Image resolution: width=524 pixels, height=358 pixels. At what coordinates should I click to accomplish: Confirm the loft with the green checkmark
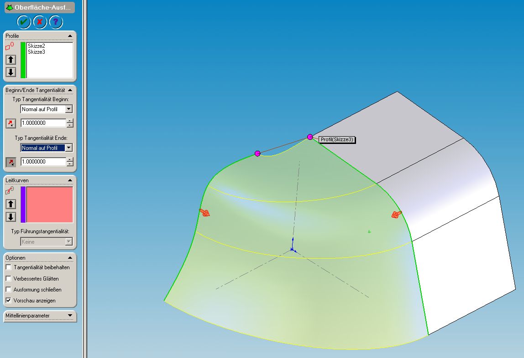point(24,22)
